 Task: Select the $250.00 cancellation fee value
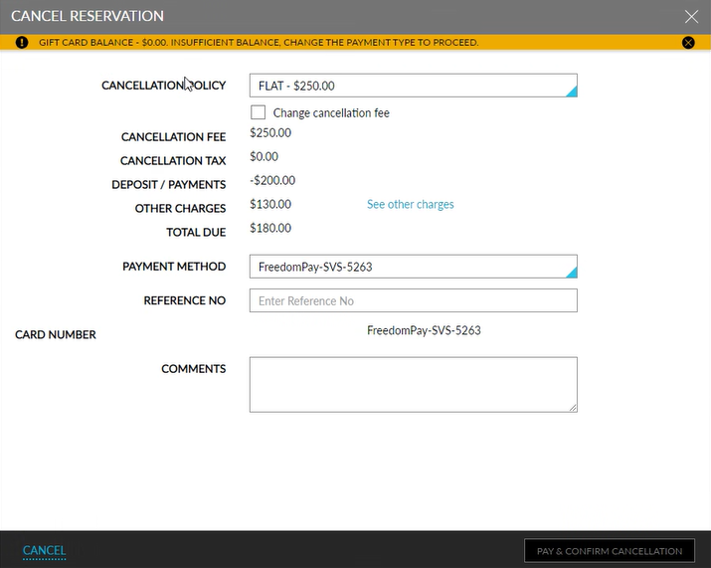(270, 133)
